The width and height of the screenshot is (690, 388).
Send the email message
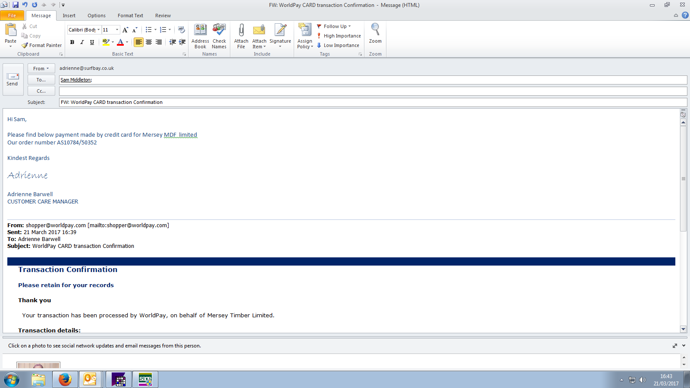click(12, 79)
